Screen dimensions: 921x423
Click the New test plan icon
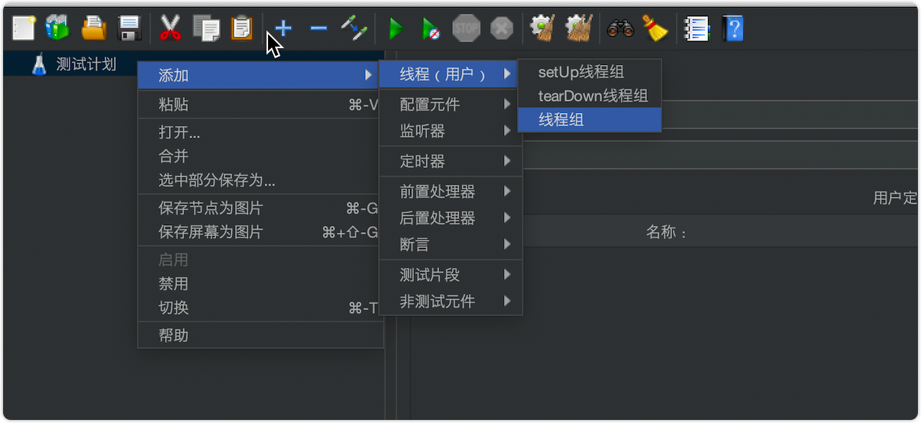(x=24, y=29)
